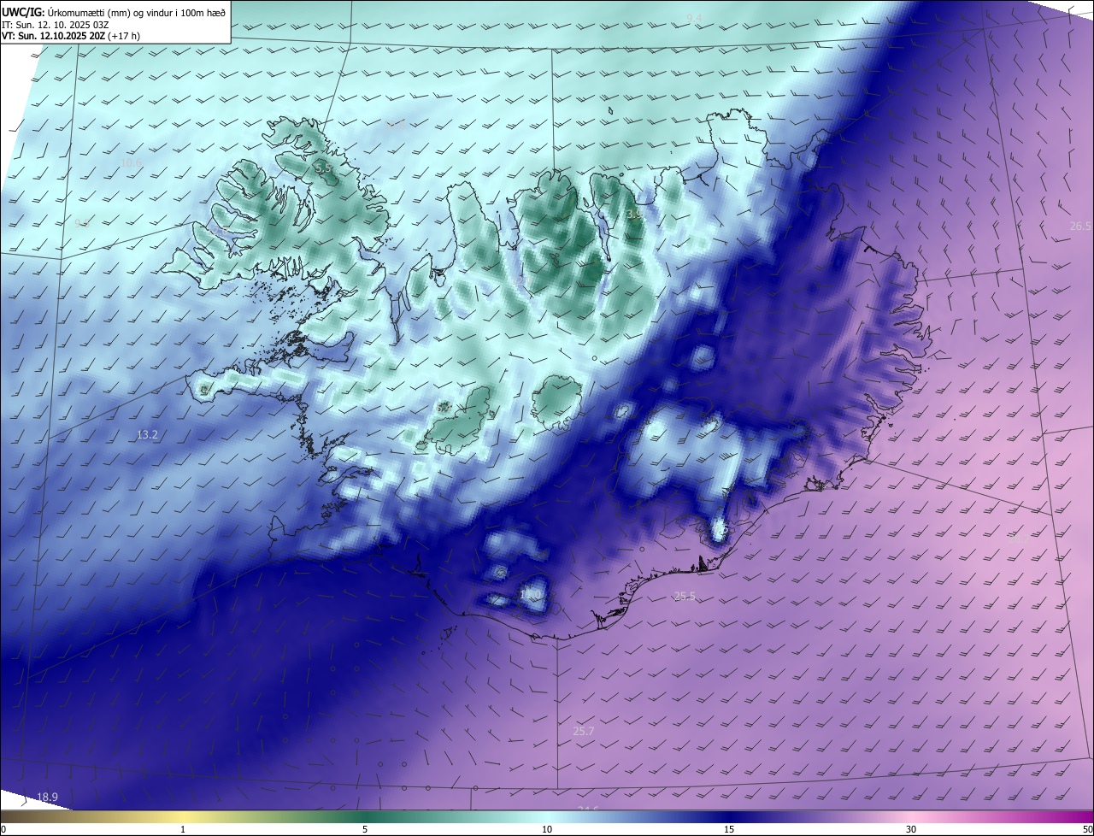Click the colorbar tick label 1
This screenshot has width=1094, height=836.
(183, 829)
